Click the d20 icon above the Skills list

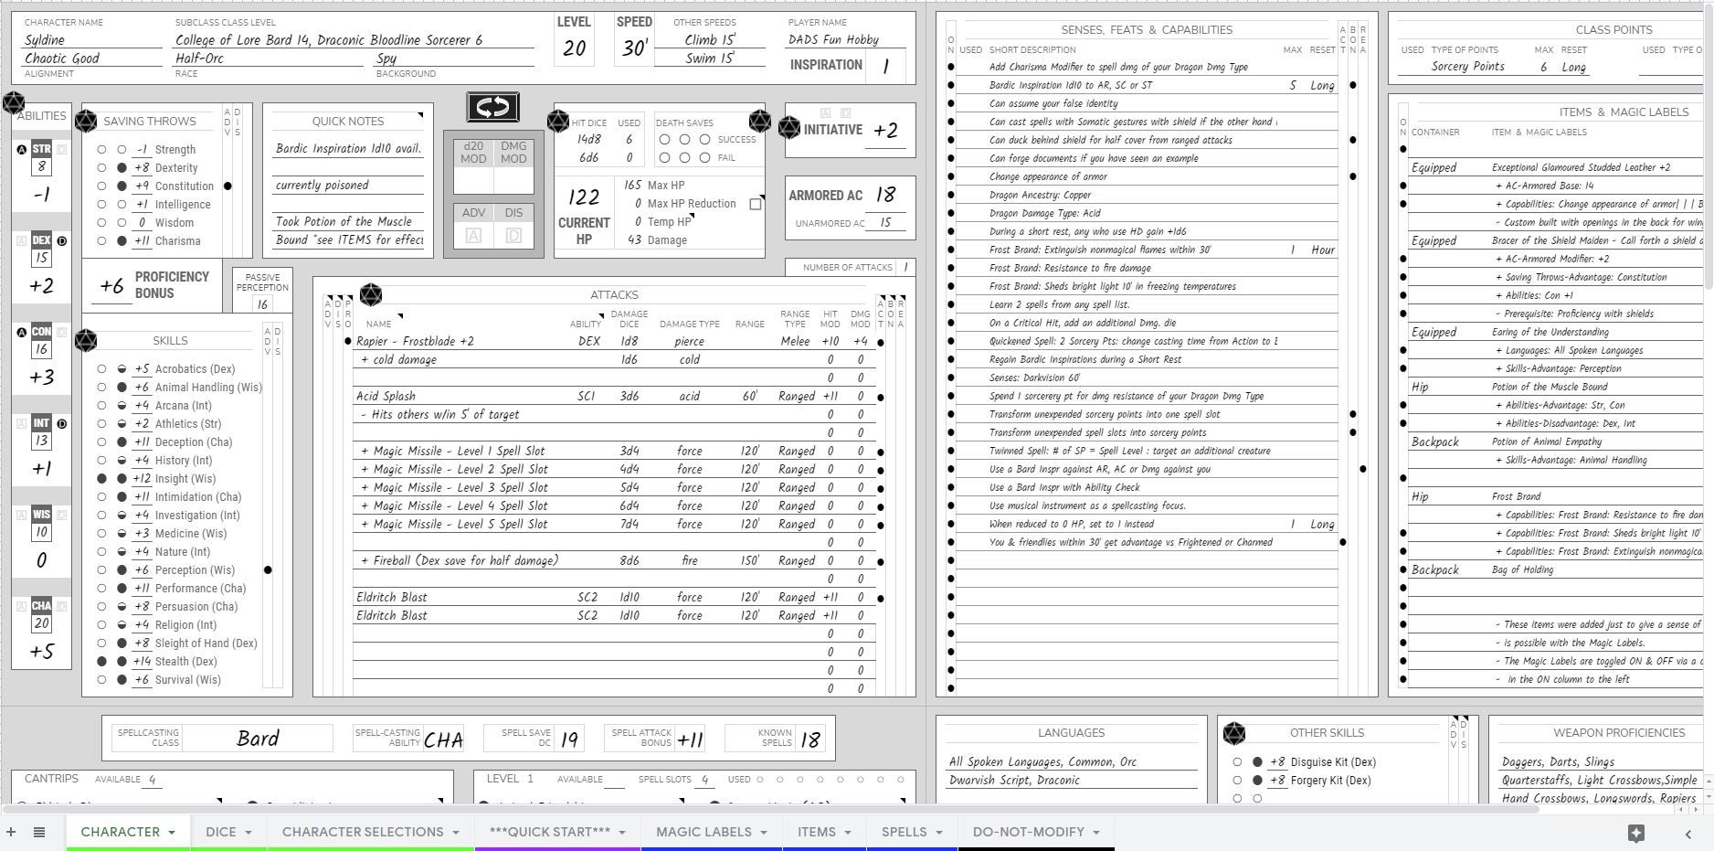pyautogui.click(x=87, y=340)
